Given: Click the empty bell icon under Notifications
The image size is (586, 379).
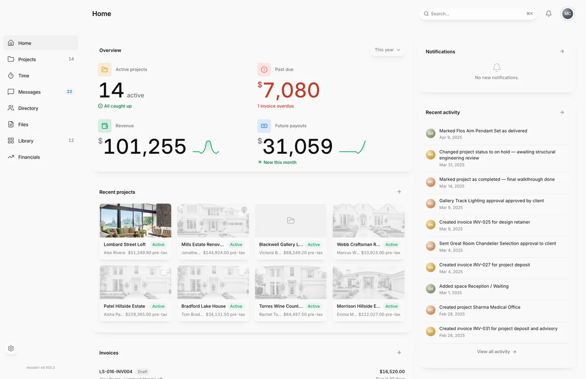Looking at the screenshot, I should [x=497, y=67].
